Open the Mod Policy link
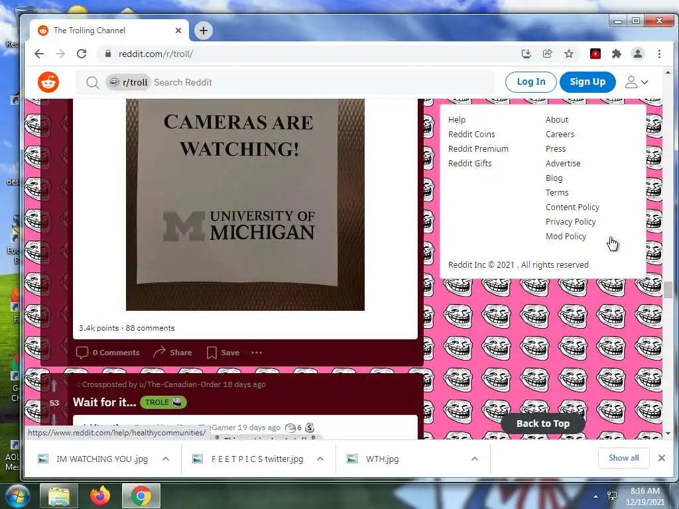The height and width of the screenshot is (509, 679). [x=566, y=236]
